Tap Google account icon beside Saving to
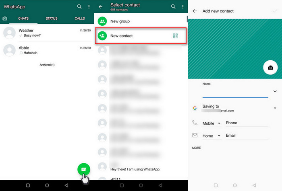 (x=195, y=108)
